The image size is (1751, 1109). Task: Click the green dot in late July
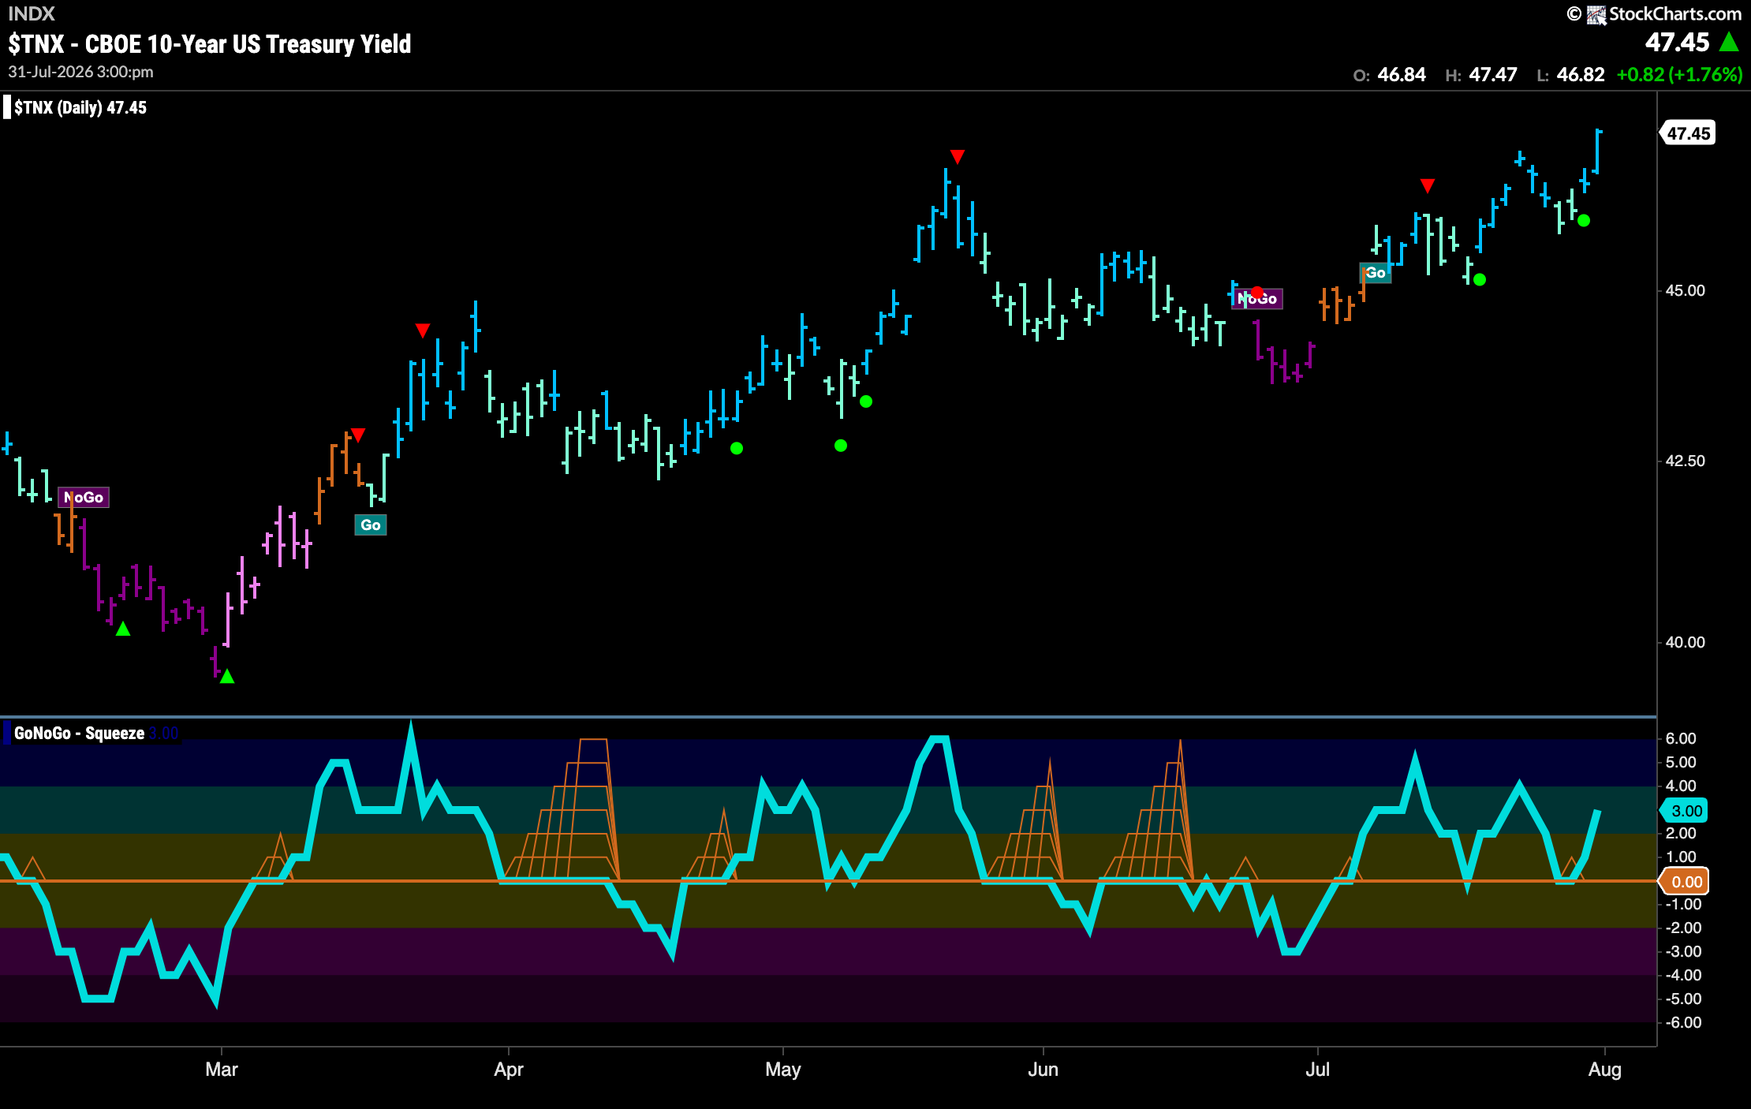pyautogui.click(x=1584, y=221)
